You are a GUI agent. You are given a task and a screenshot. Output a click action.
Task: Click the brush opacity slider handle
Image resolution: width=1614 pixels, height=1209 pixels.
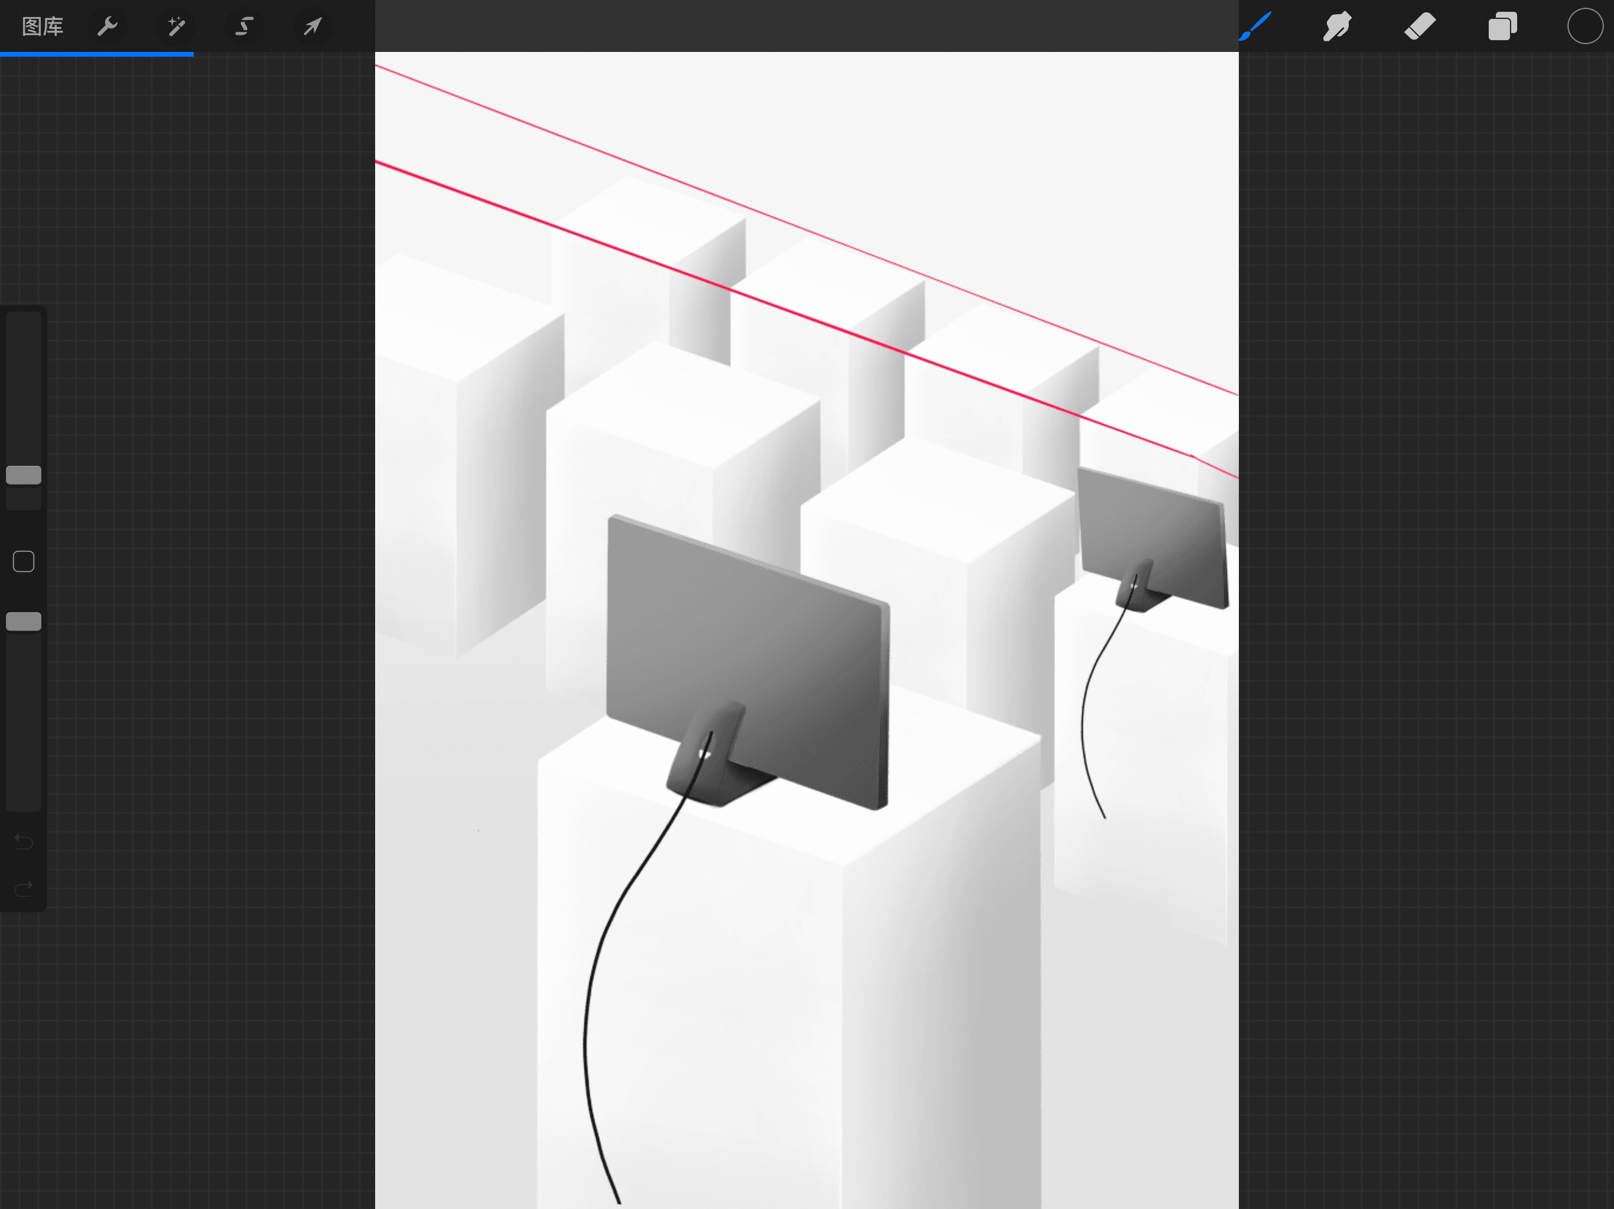point(24,621)
